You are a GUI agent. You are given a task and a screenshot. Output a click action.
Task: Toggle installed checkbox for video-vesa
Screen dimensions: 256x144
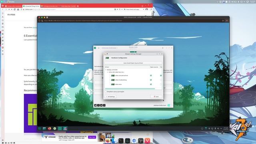coord(161,84)
